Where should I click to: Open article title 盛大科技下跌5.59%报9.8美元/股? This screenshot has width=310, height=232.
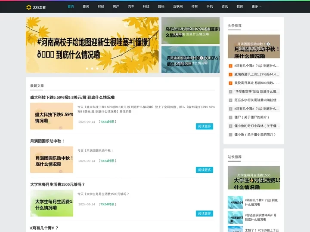point(72,98)
